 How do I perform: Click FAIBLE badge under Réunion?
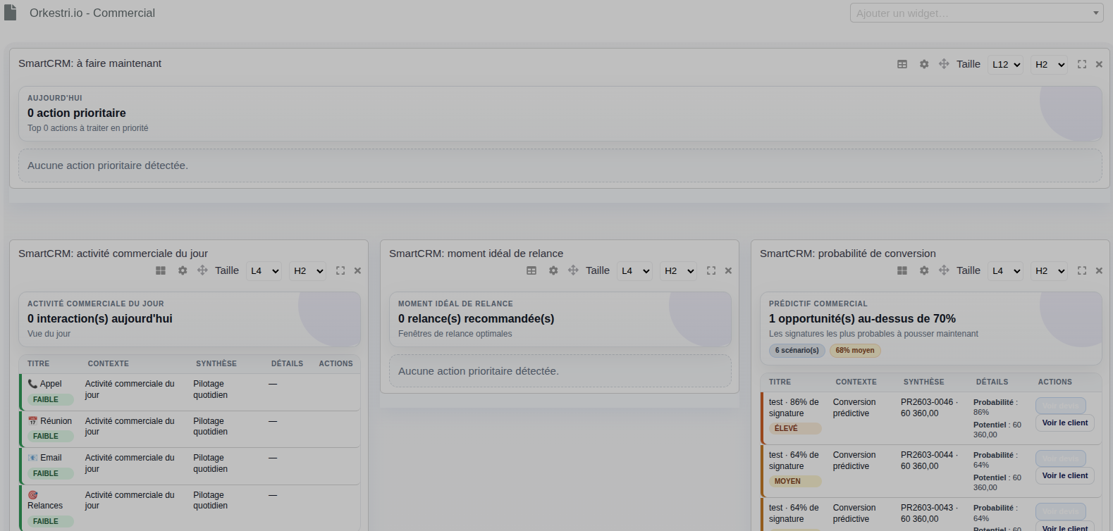[51, 436]
